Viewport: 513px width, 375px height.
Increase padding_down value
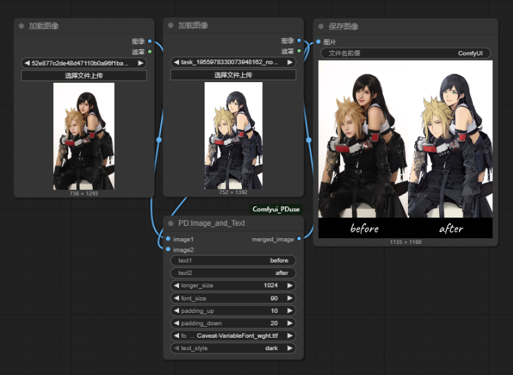click(x=290, y=323)
